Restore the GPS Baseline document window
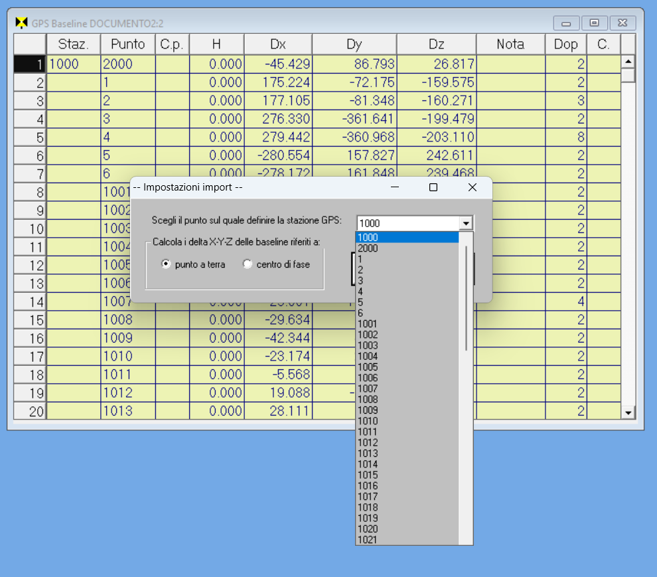This screenshot has height=577, width=657. 595,23
